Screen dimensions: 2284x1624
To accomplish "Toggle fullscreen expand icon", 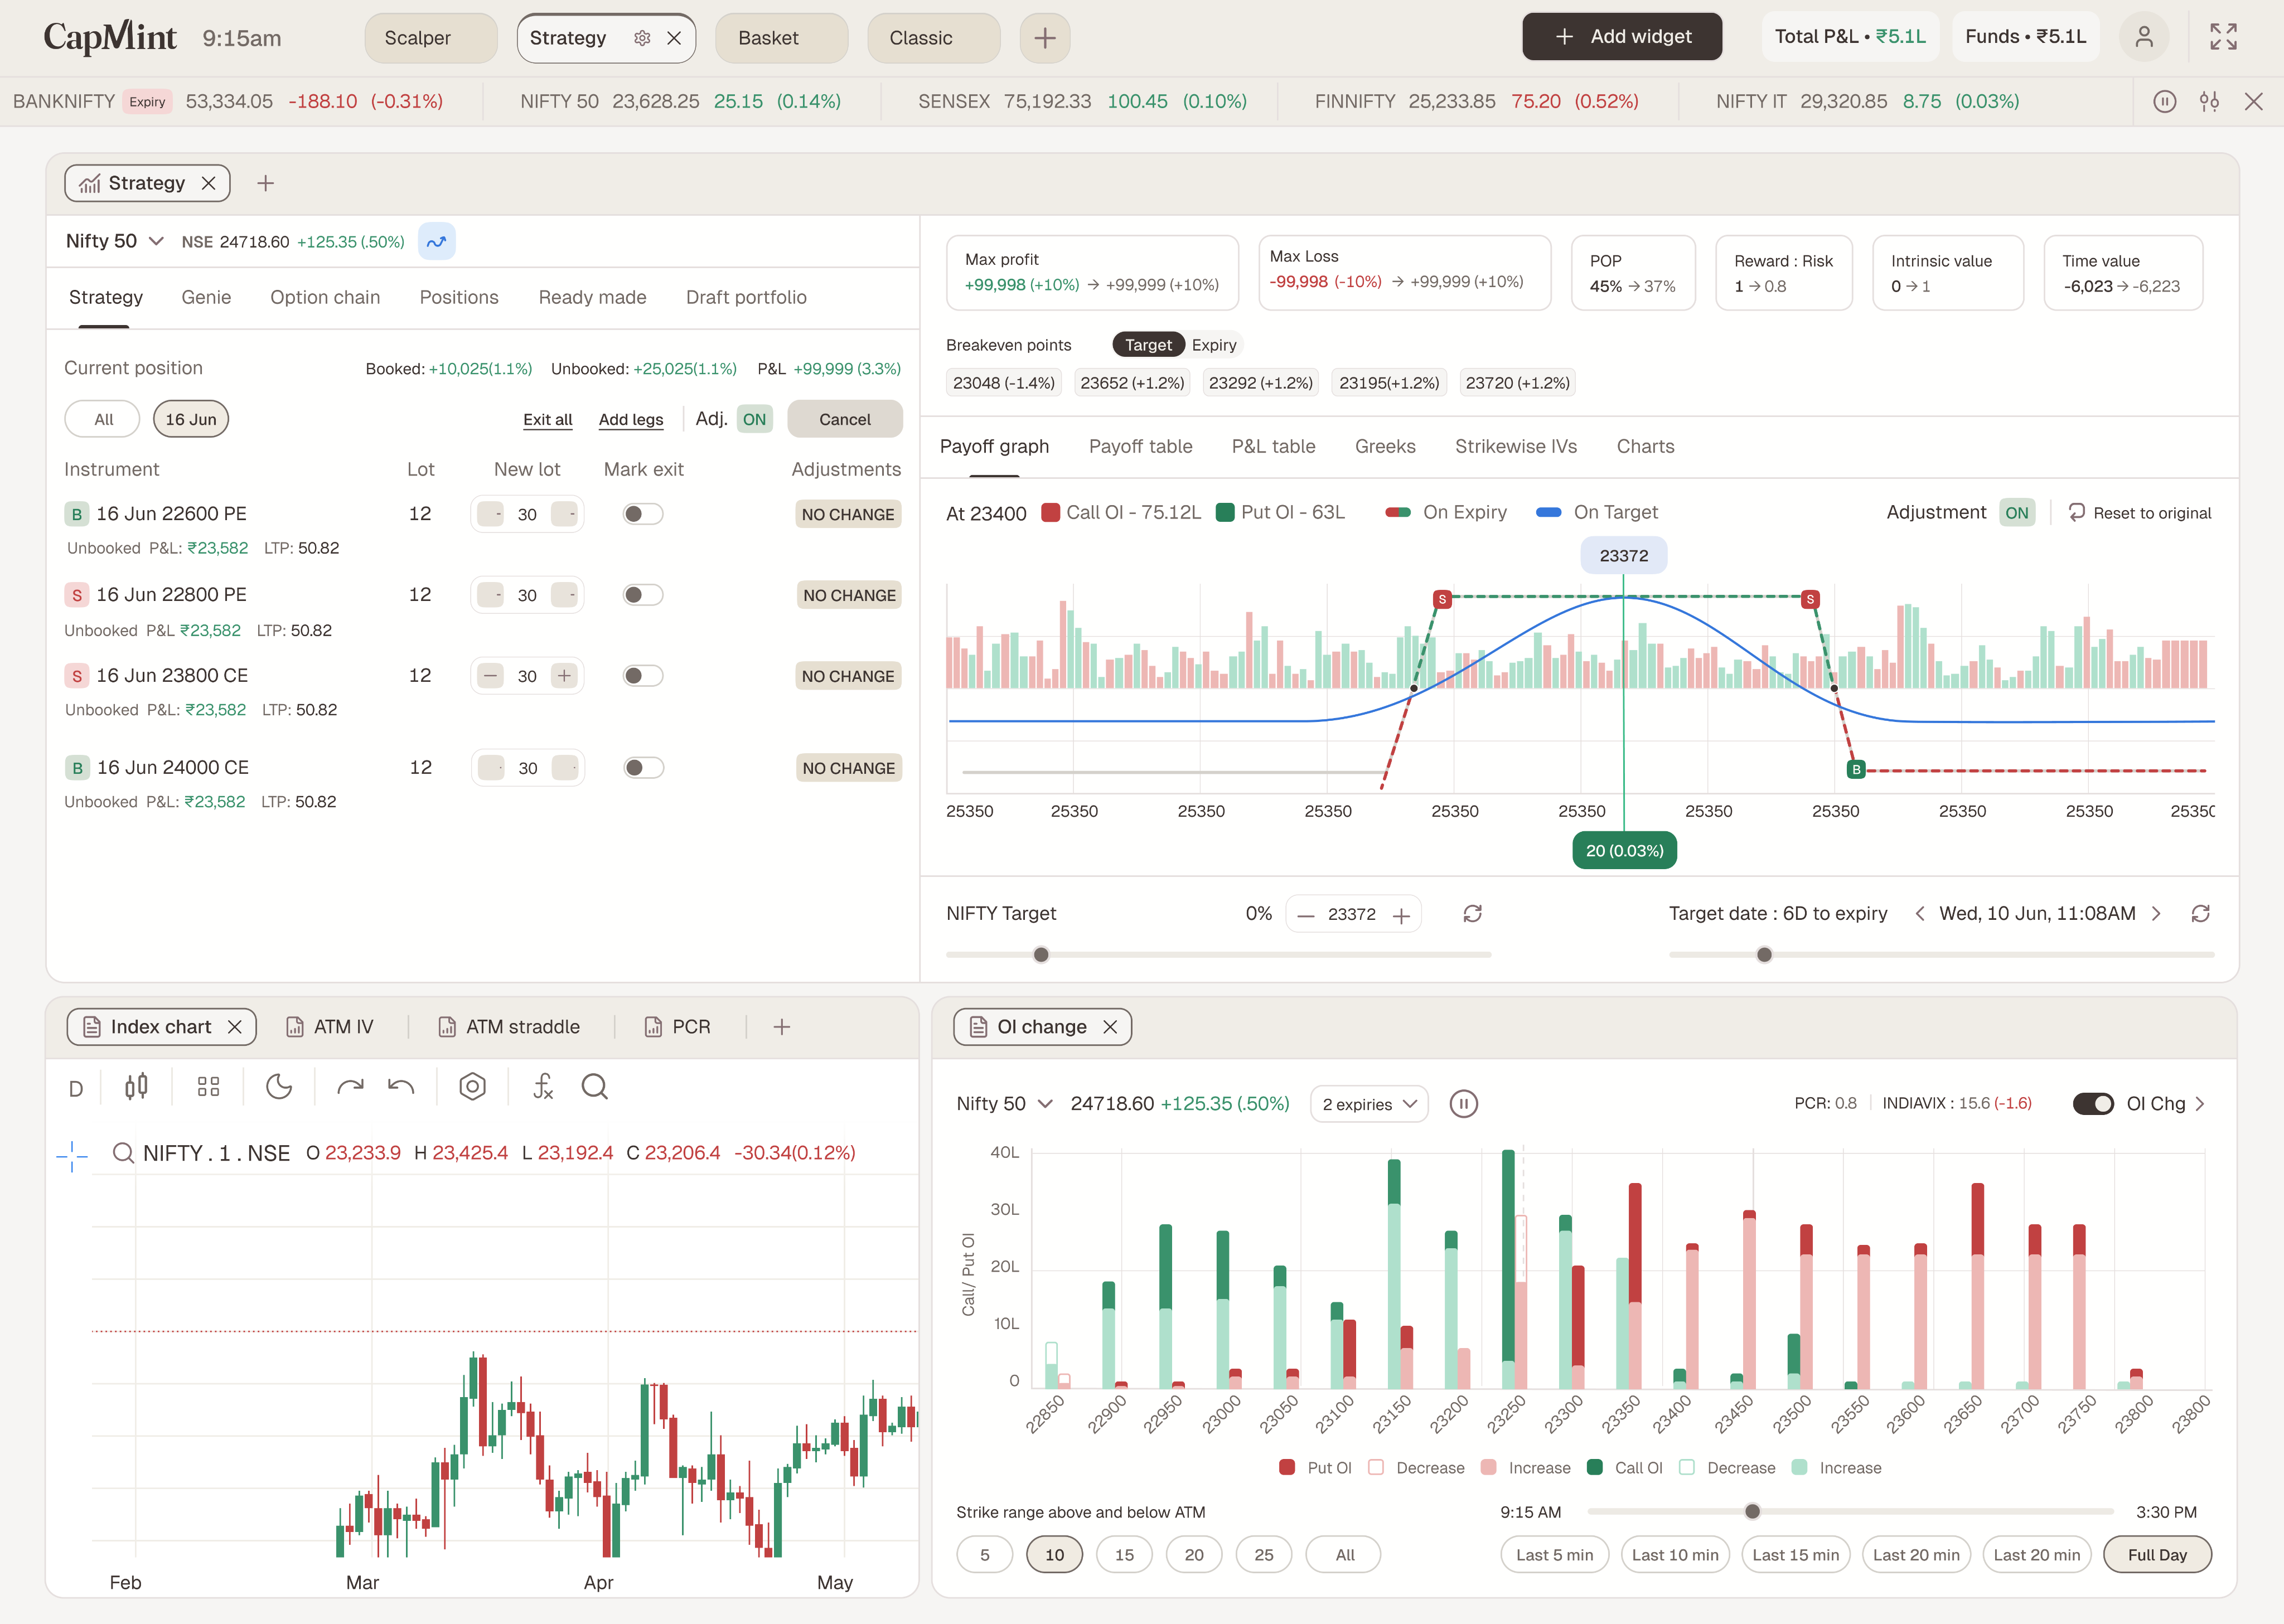I will tap(2223, 37).
